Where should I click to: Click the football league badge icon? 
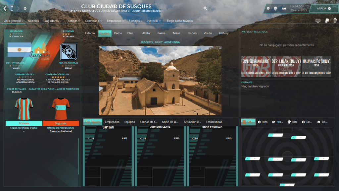[x=69, y=51]
